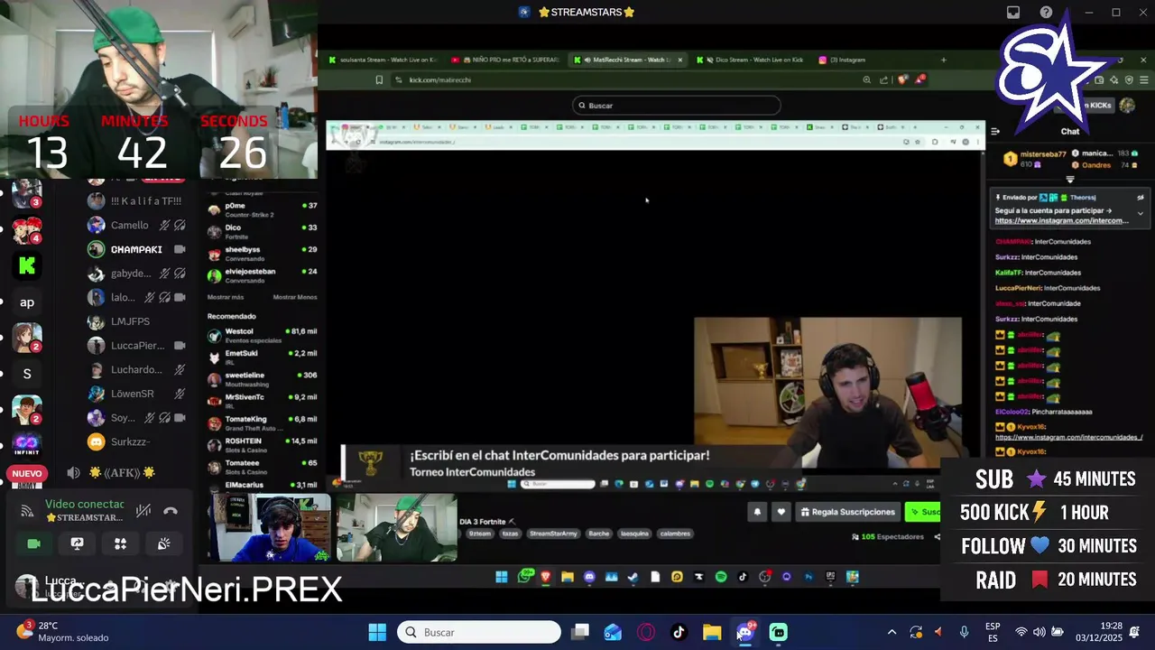This screenshot has width=1155, height=650.
Task: Open WhatsApp icon in the streamed taskbar
Action: (x=523, y=577)
